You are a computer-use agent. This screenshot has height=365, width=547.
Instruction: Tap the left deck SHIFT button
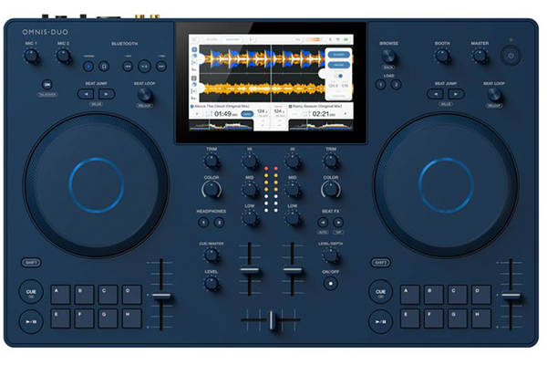point(31,262)
